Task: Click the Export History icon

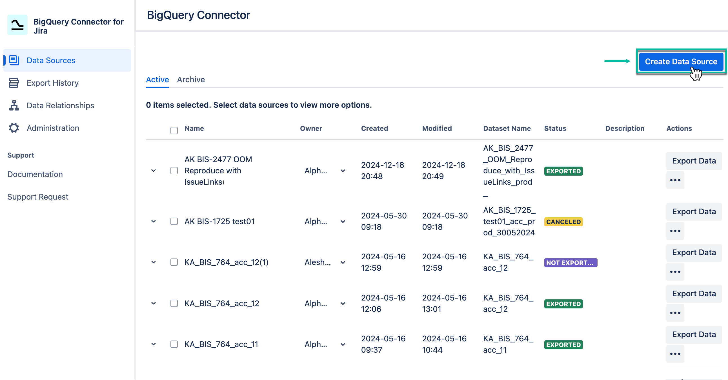Action: point(14,83)
